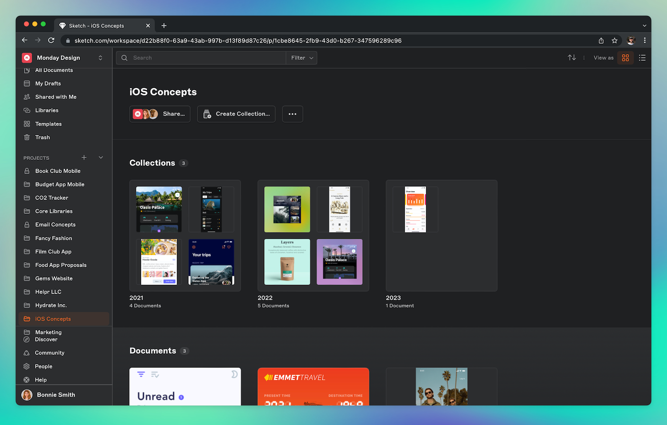The height and width of the screenshot is (425, 667).
Task: Add a new project with plus icon
Action: 84,157
